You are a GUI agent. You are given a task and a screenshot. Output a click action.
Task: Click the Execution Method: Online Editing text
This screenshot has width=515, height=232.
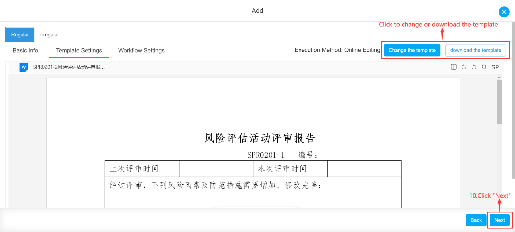337,50
